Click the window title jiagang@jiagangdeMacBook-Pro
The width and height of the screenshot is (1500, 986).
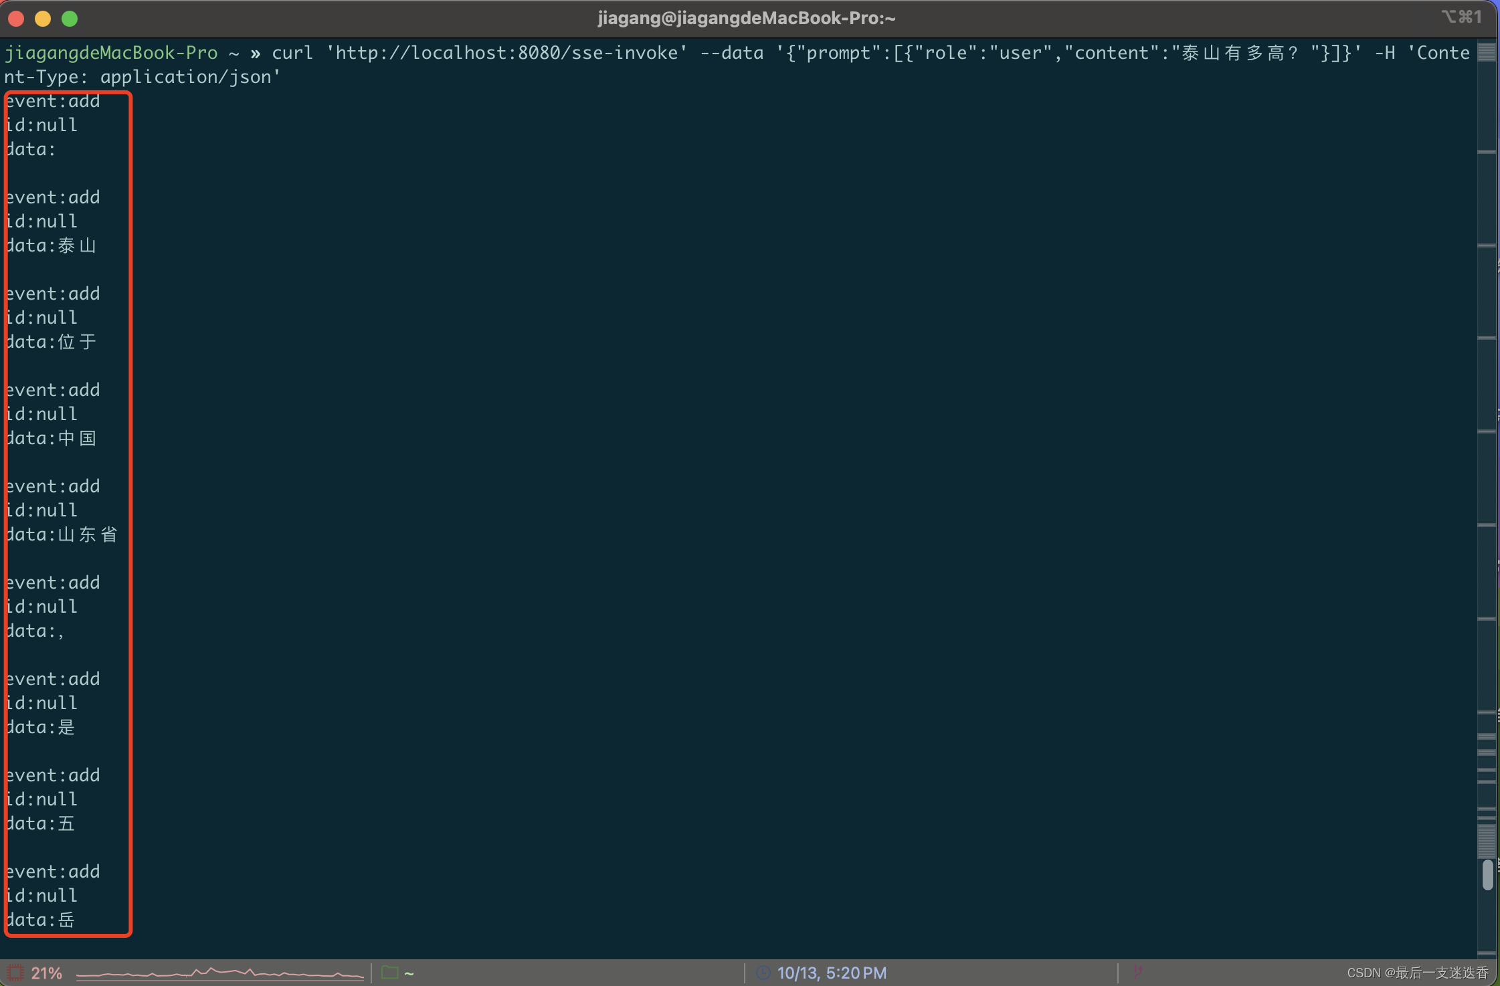point(746,18)
